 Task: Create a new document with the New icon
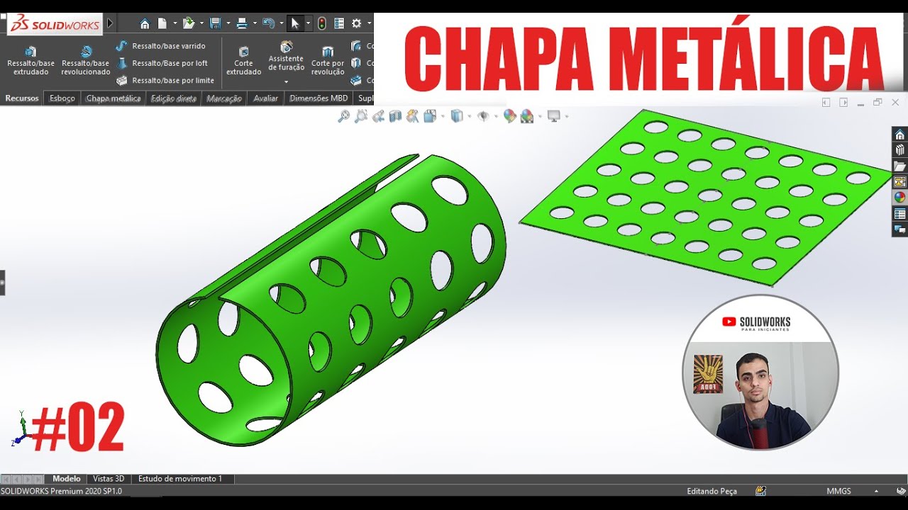coord(162,23)
